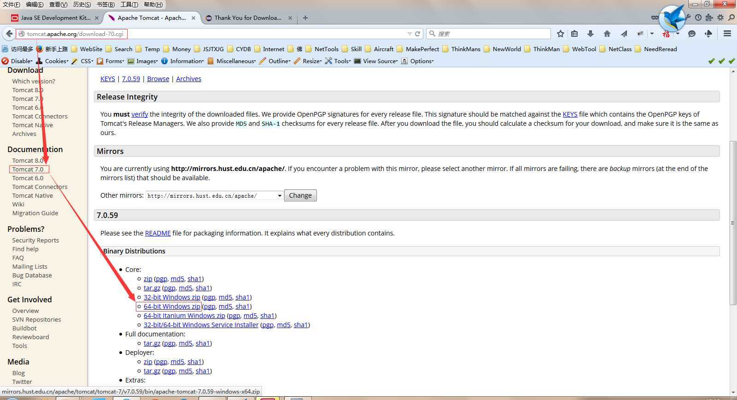The image size is (737, 400).
Task: Click the 搜索 search input field
Action: pyautogui.click(x=488, y=34)
